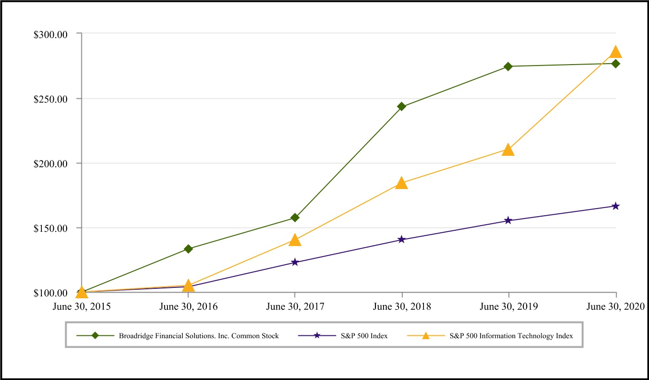The width and height of the screenshot is (649, 380).
Task: Click the green diamond icon in the legend
Action: coord(95,336)
